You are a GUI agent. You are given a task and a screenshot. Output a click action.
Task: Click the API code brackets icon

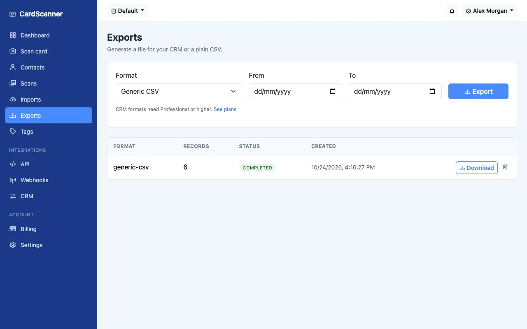(x=13, y=164)
